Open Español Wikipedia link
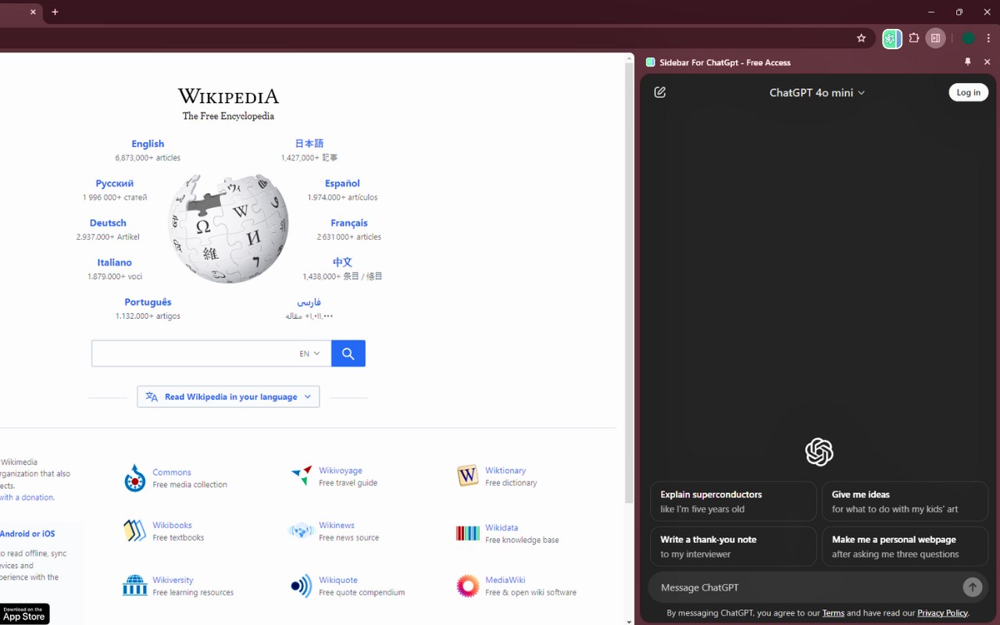Screen dimensions: 1000x625 [x=342, y=184]
